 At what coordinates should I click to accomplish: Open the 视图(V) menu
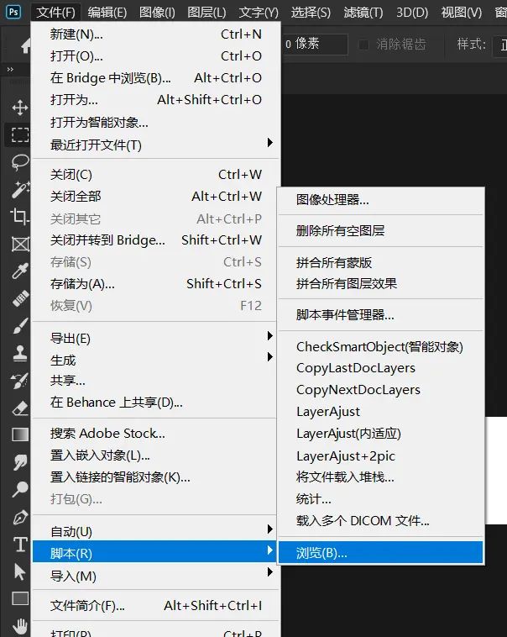[x=462, y=13]
